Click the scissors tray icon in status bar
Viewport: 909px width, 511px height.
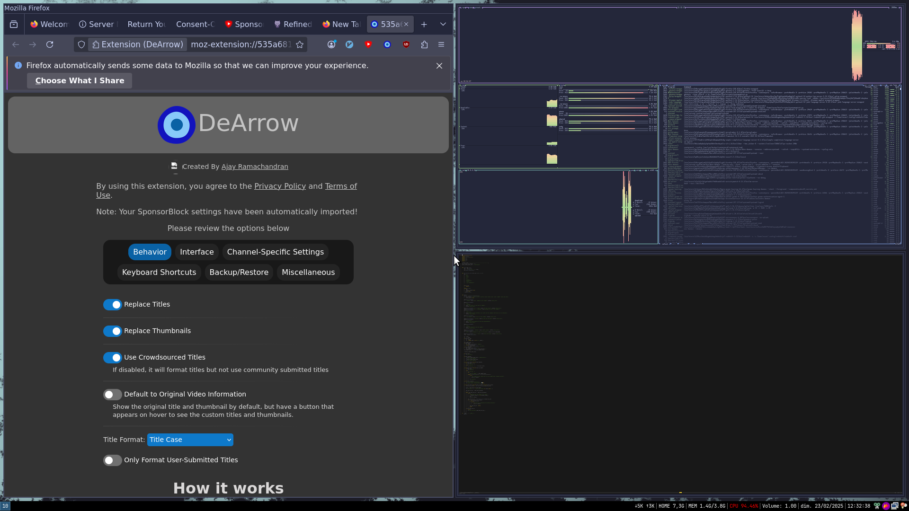pyautogui.click(x=877, y=506)
